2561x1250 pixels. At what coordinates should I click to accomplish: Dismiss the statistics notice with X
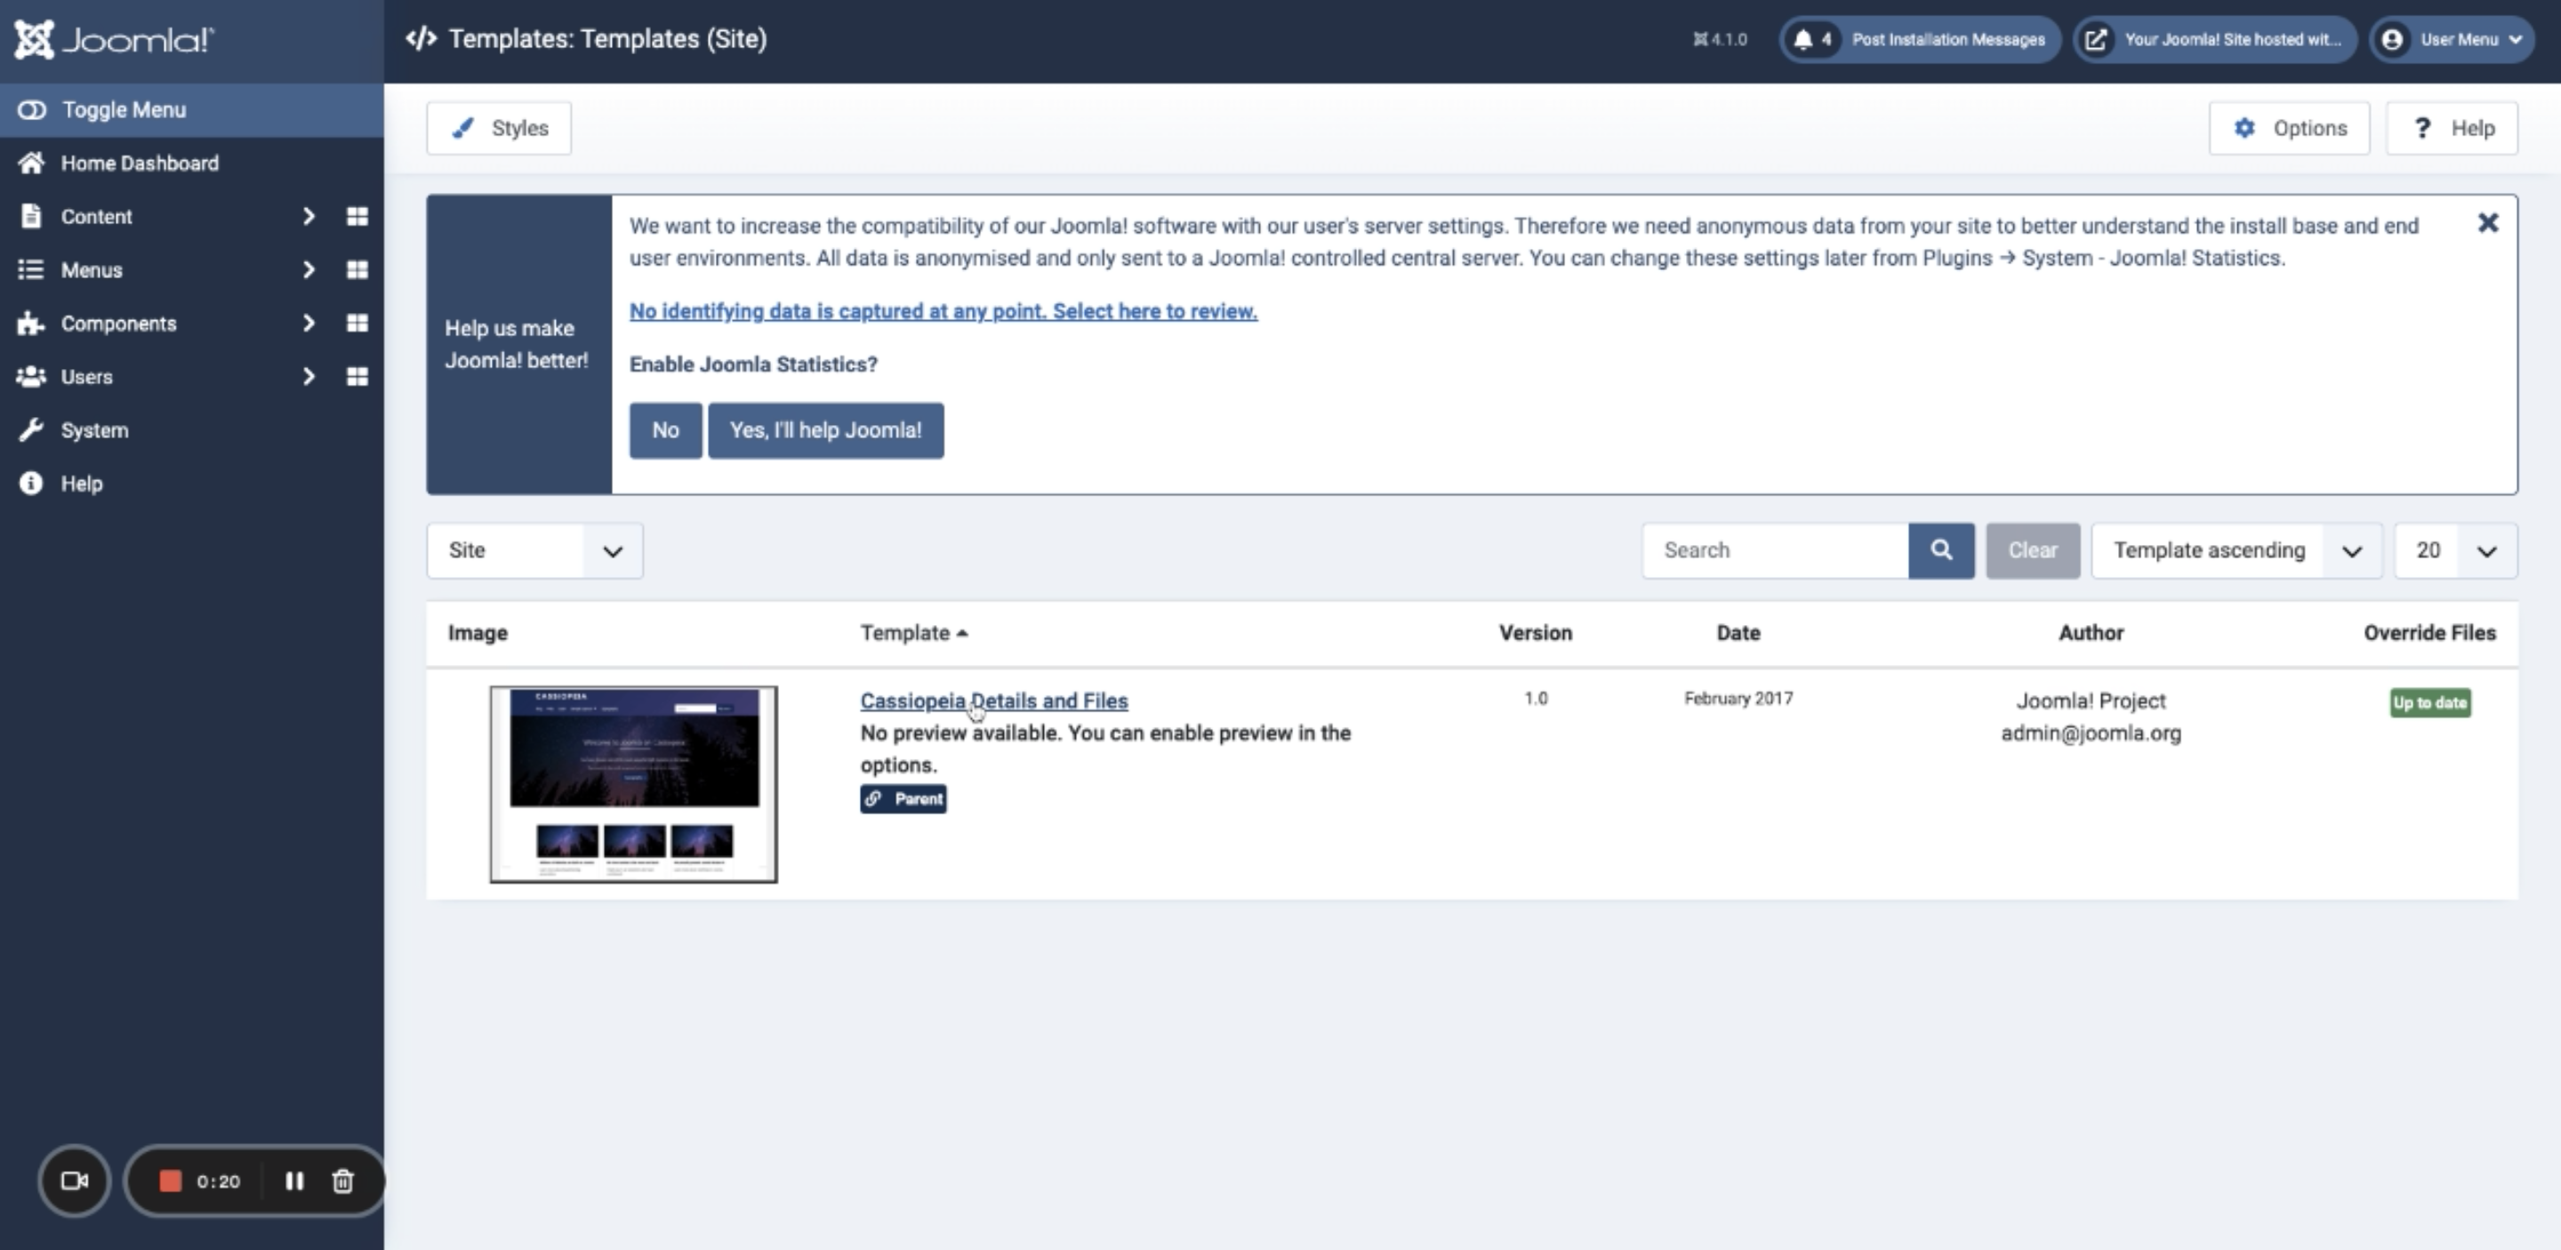(2487, 222)
